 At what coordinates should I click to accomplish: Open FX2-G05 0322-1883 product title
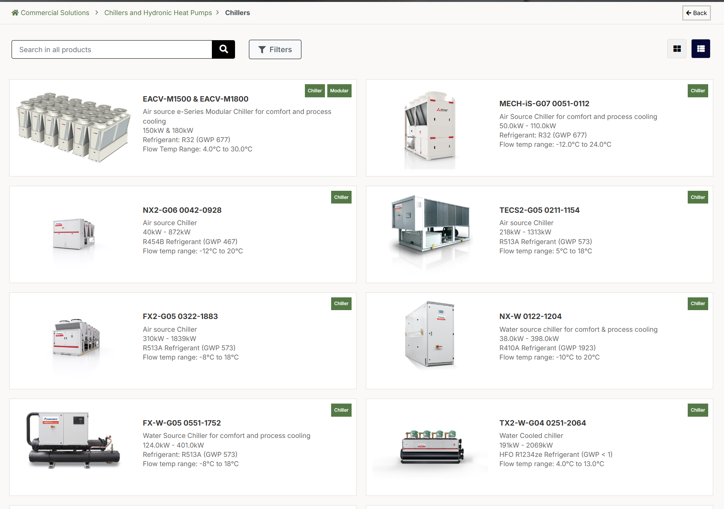(x=180, y=316)
